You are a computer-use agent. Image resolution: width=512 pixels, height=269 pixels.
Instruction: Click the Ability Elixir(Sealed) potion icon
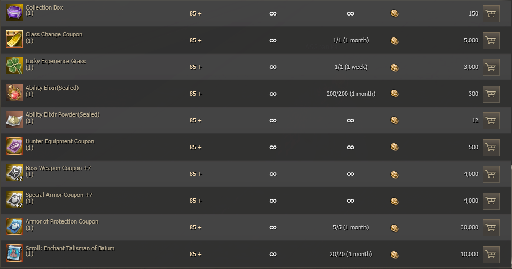14,93
